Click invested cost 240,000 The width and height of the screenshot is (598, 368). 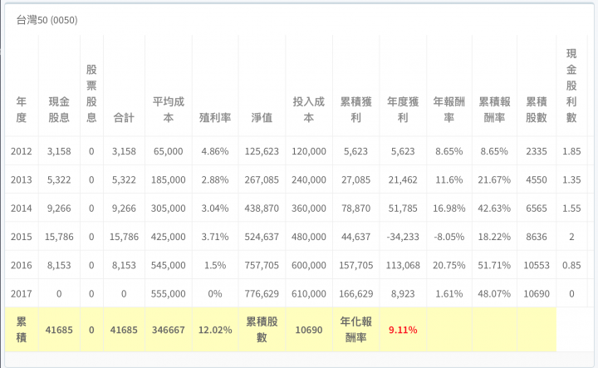[x=309, y=179]
